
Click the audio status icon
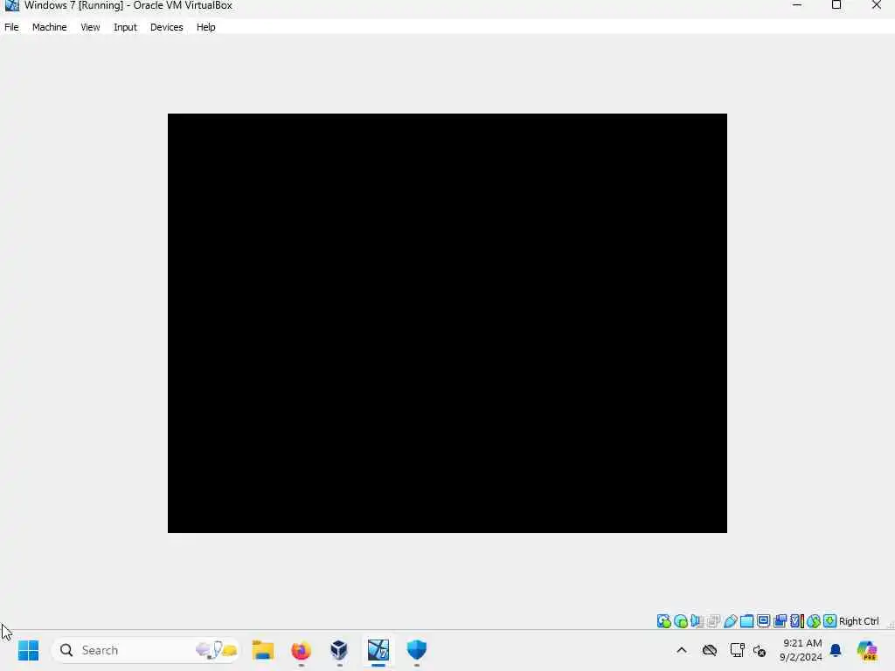(x=697, y=621)
